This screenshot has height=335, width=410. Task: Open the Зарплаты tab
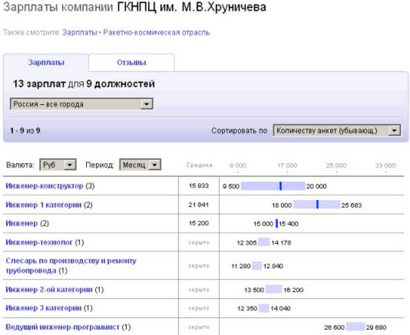click(x=46, y=63)
